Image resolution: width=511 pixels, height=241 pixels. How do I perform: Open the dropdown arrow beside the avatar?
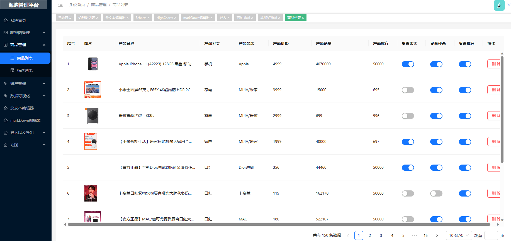(x=509, y=5)
